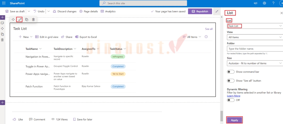Screen dimensions: 283x124
Task: Click the edit section icon in left rail
Action: (x=2, y=23)
